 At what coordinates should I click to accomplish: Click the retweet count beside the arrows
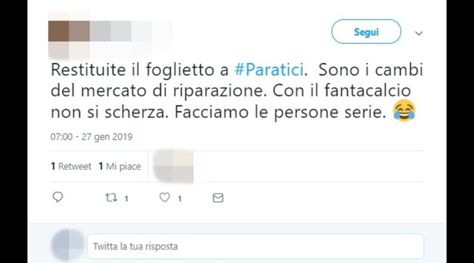pyautogui.click(x=126, y=199)
